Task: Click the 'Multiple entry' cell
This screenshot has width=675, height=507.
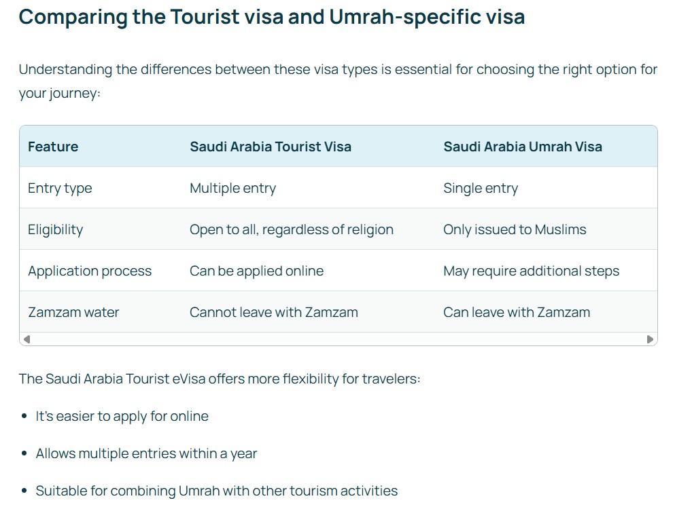Action: 232,188
